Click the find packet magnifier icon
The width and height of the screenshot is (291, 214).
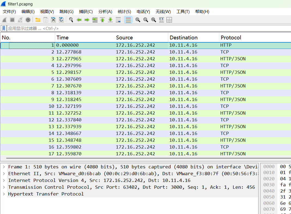tap(71, 20)
